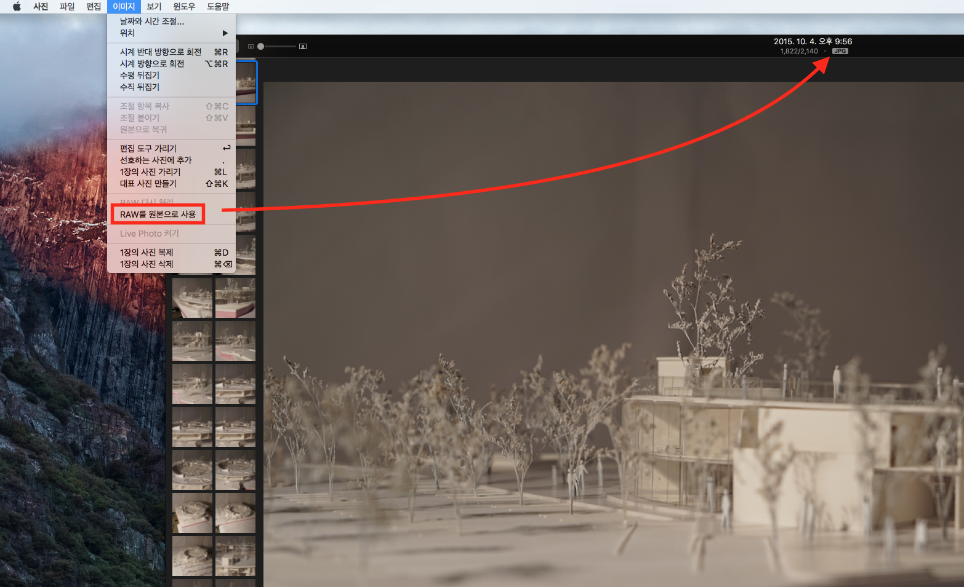
Task: Open 날짜와 시간 조절 dialog
Action: (152, 22)
